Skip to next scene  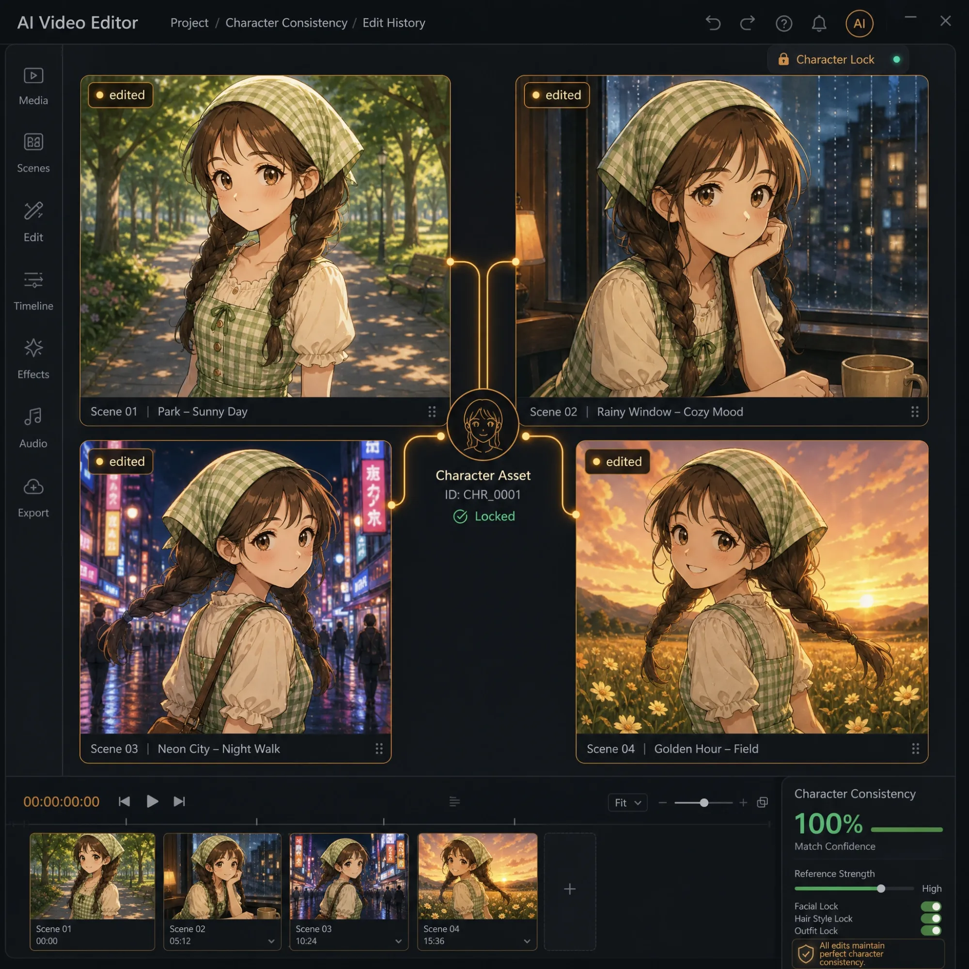[x=179, y=801]
